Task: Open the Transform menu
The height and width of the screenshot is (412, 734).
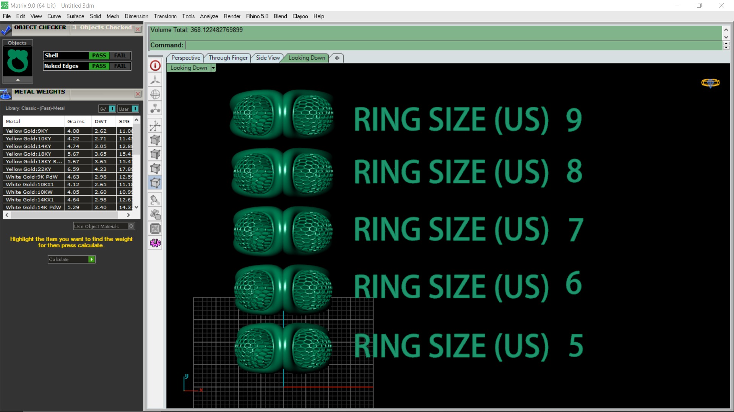Action: [165, 16]
